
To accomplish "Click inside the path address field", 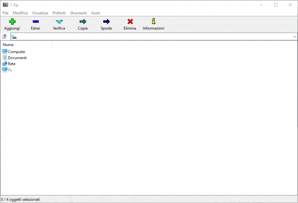I will 154,36.
